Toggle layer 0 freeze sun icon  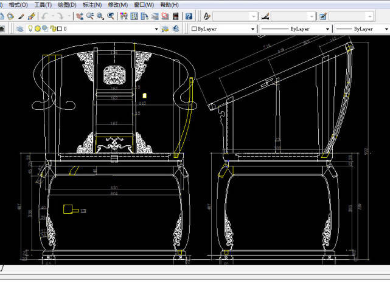[x=37, y=29]
